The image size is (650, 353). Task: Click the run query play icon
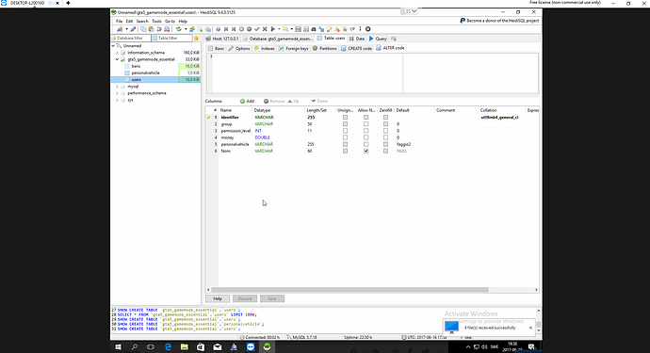[x=273, y=29]
